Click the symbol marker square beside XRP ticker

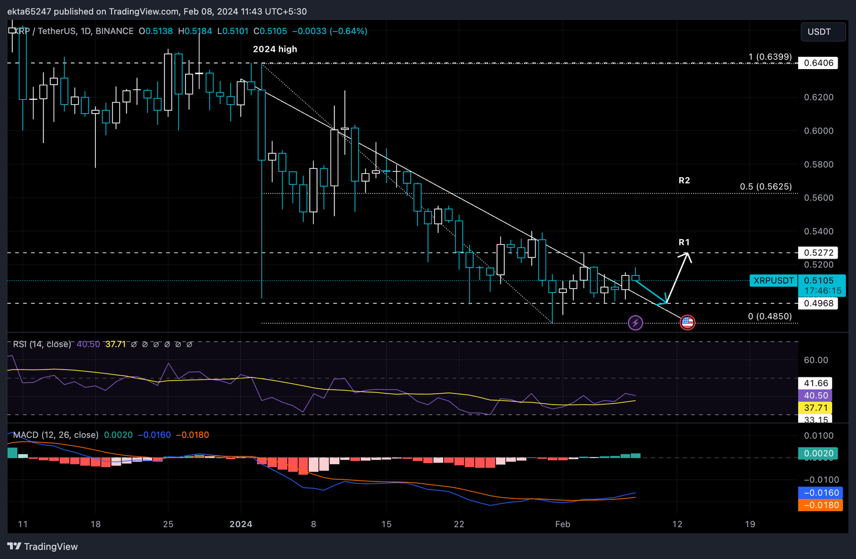12,31
